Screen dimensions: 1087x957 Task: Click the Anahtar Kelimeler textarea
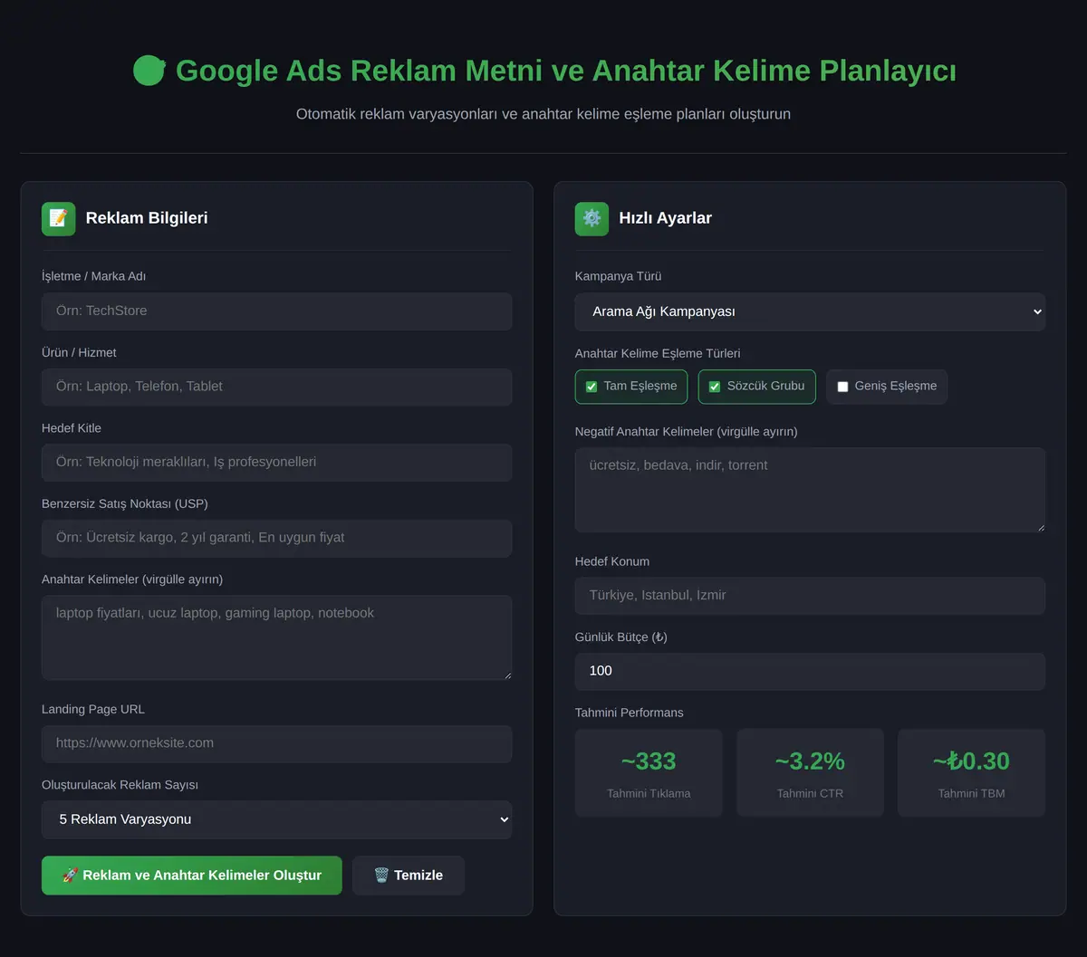(276, 637)
